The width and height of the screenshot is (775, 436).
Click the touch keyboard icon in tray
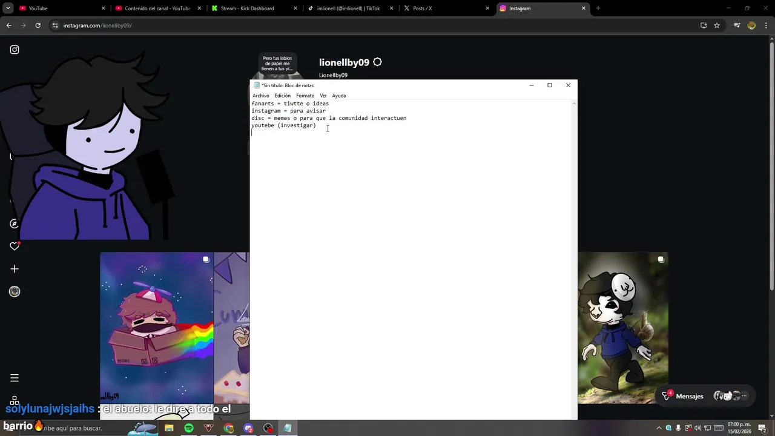pyautogui.click(x=719, y=429)
